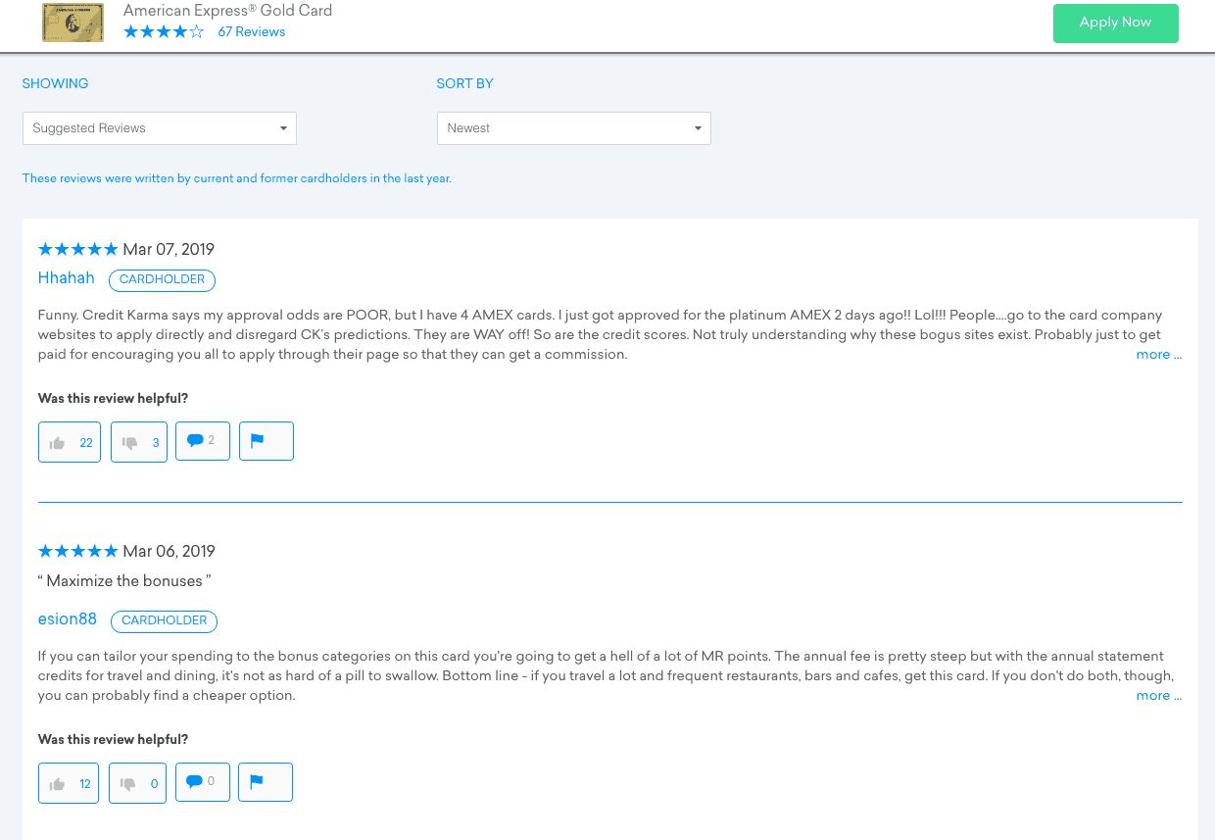This screenshot has height=840, width=1215.
Task: Click thumbs up on Hhahah's review
Action: pos(70,442)
